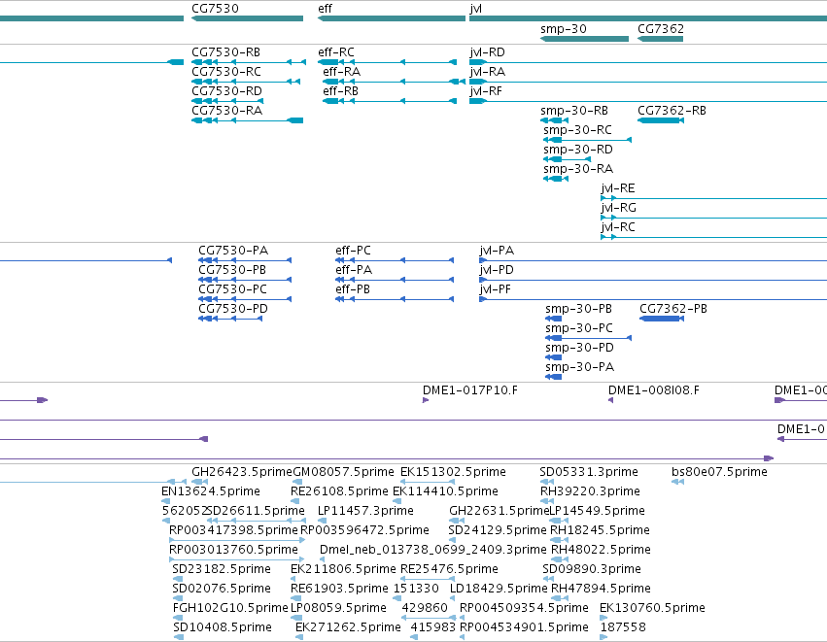827x642 pixels.
Task: Choose the SD23182.5prime EST
Action: (178, 579)
